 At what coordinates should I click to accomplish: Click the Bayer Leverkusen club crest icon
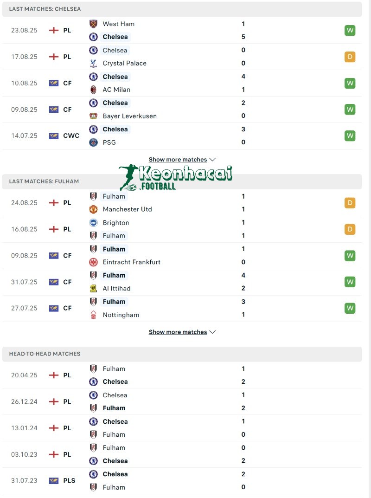93,116
